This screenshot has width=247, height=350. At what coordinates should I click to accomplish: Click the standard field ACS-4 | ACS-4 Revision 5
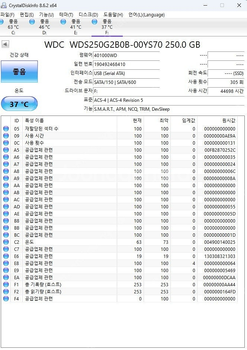pyautogui.click(x=169, y=100)
